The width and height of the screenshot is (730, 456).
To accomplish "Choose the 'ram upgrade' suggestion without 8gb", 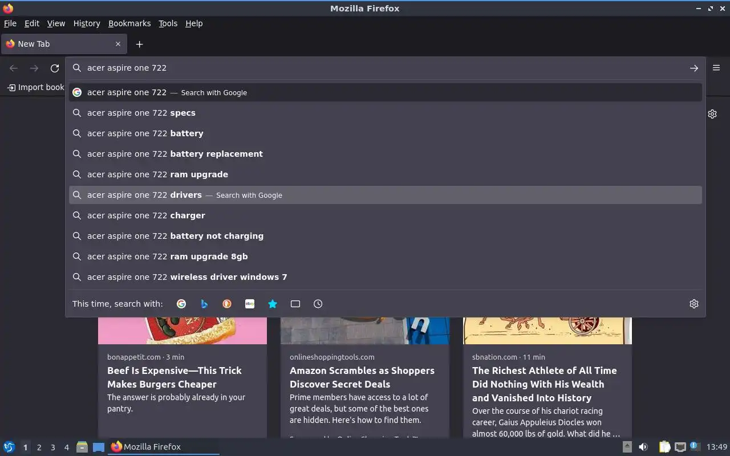I will tap(386, 174).
